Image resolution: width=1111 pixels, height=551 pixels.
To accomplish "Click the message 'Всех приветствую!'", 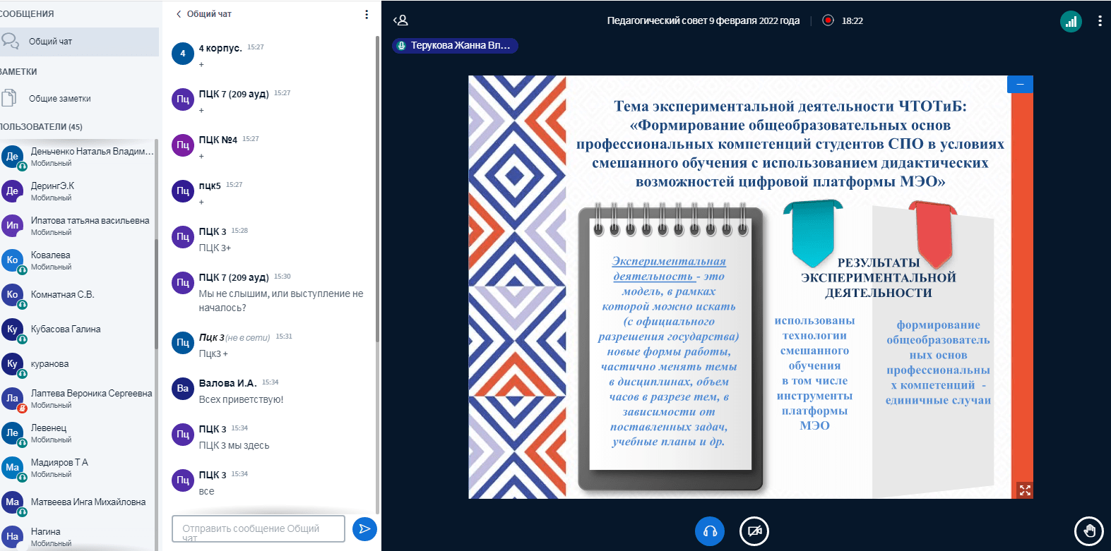I will [x=241, y=399].
